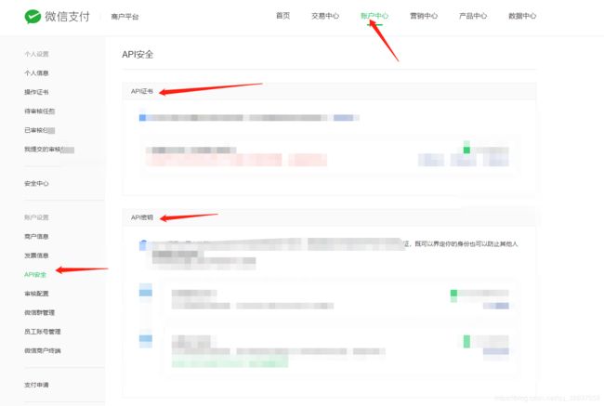Click the API证书 section header
Viewport: 604px width, 406px height.
(x=142, y=91)
